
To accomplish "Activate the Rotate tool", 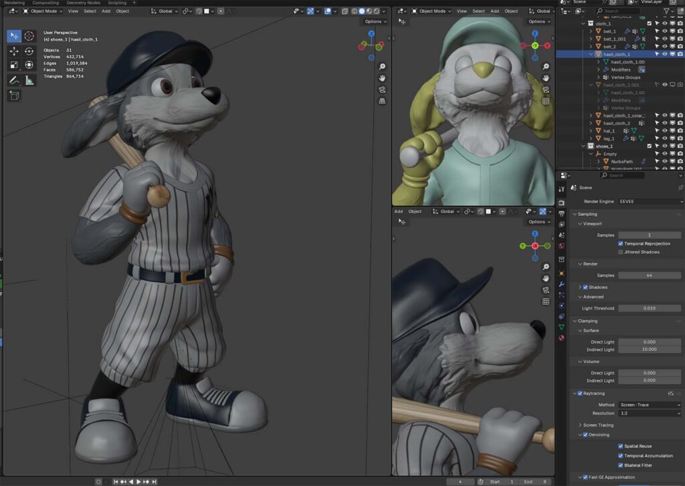I will pos(29,51).
